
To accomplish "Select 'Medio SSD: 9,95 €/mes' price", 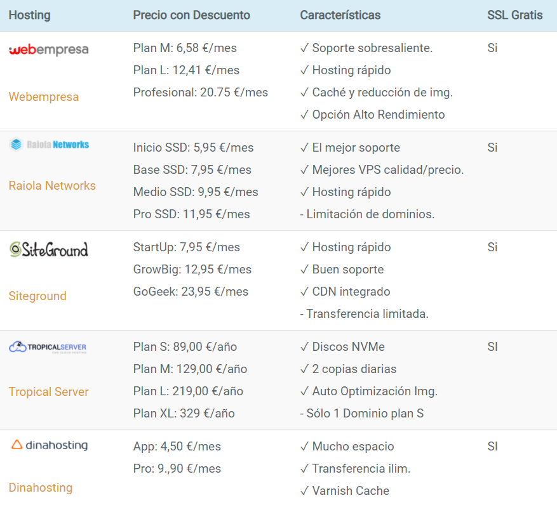I will (x=196, y=192).
